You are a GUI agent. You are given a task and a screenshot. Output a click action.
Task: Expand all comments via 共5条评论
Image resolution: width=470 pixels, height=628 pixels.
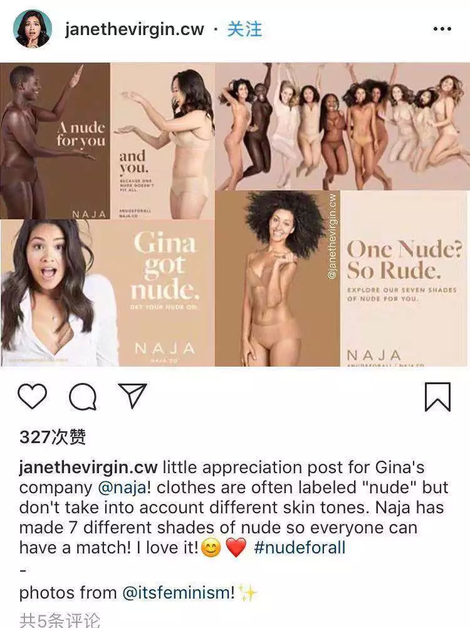[x=60, y=620]
